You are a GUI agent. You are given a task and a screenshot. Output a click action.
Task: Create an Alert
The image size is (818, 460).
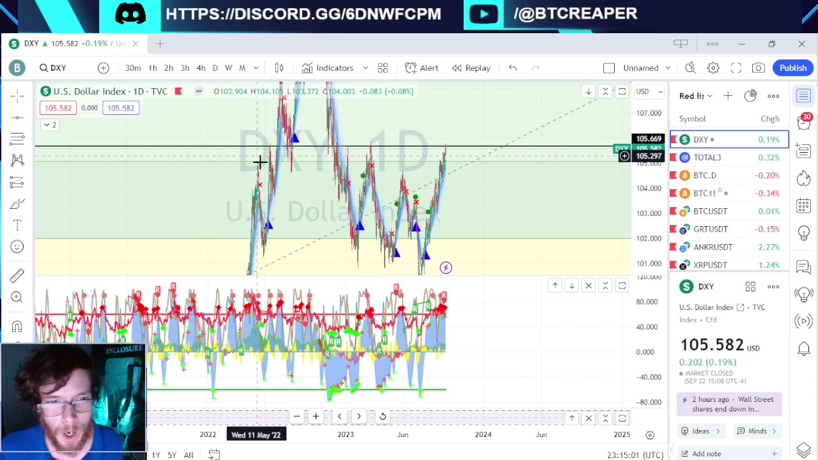422,68
